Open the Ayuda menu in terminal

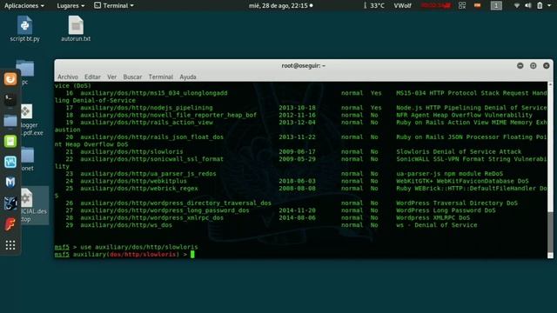point(188,77)
